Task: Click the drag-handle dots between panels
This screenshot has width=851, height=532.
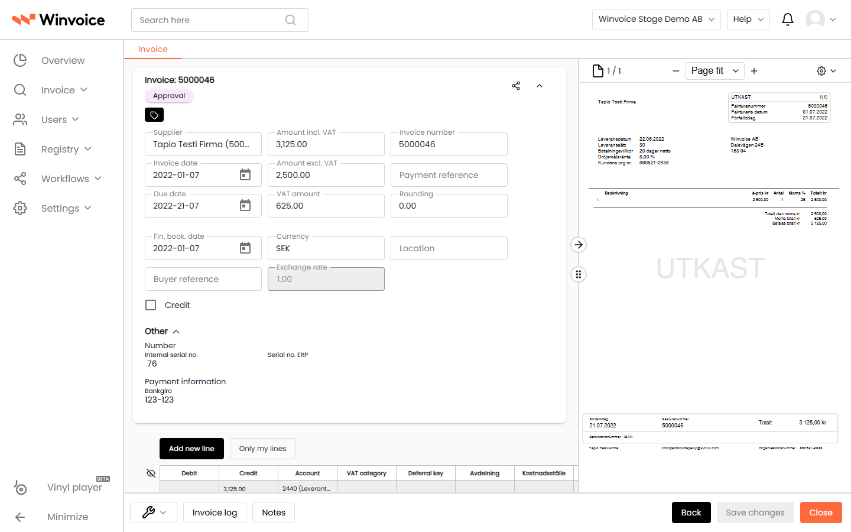Action: (579, 274)
